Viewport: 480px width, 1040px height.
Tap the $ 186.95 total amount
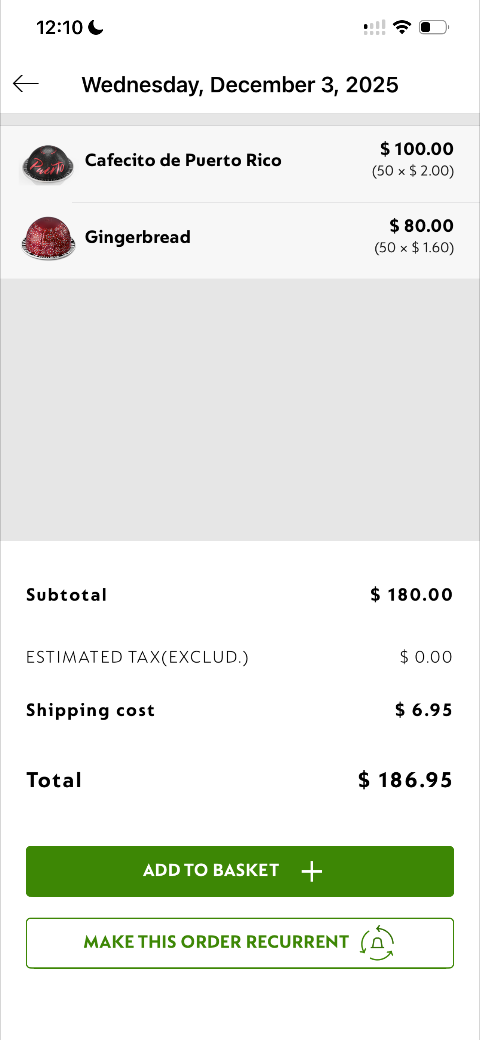[405, 779]
